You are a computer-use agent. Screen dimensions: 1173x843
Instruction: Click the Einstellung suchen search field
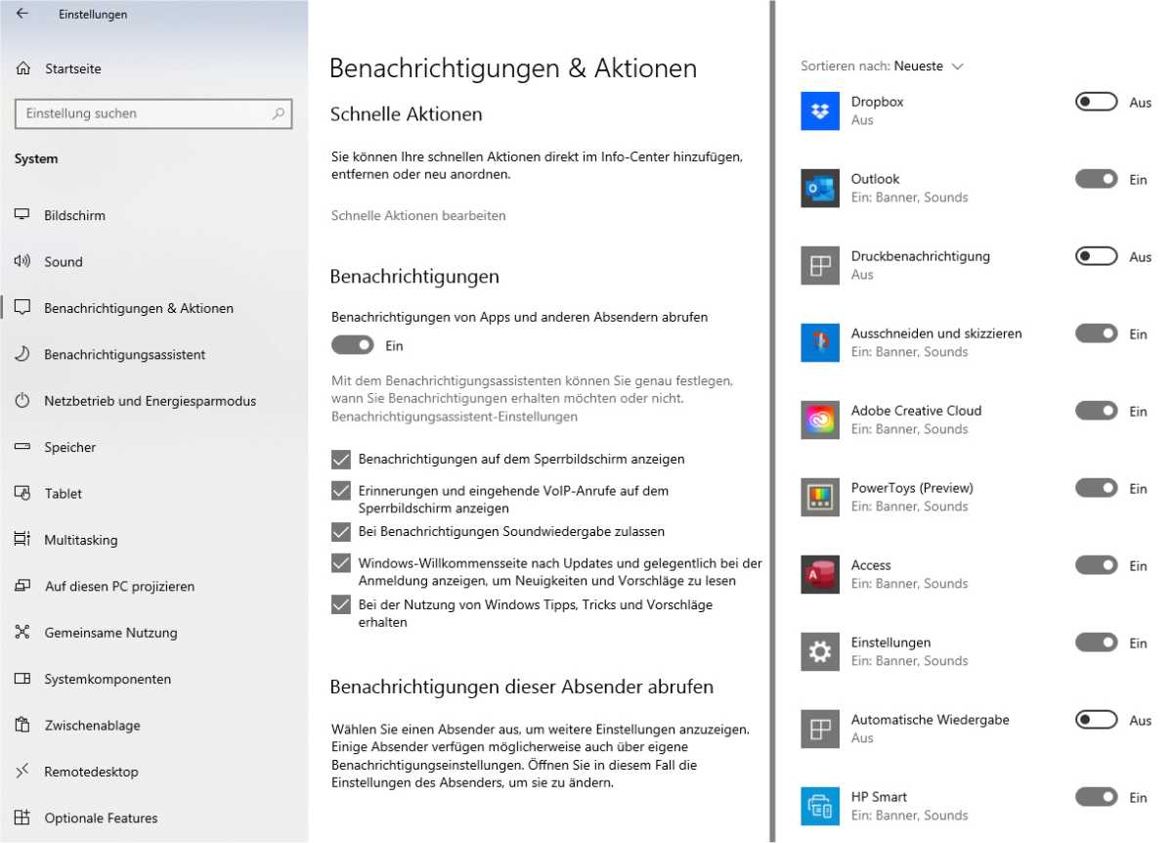pos(153,113)
